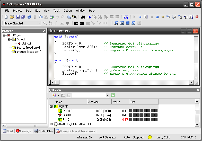
Task: Open Find in Files folder-binoculars icon
Action: point(74,17)
